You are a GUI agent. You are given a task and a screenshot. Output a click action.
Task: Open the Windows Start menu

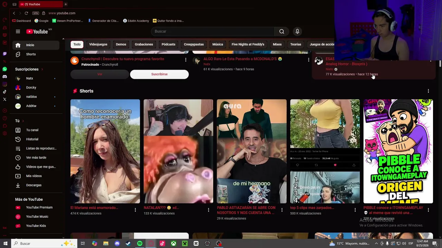point(5,244)
